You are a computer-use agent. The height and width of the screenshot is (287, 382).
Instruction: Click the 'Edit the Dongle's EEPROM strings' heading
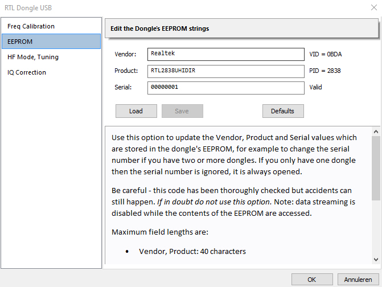(x=160, y=28)
